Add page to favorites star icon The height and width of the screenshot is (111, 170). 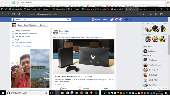(143, 14)
